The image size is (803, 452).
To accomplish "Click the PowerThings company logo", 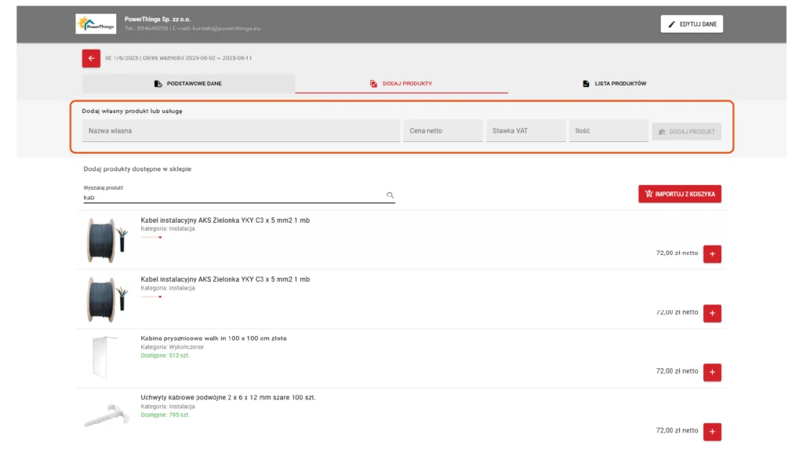I will [96, 24].
